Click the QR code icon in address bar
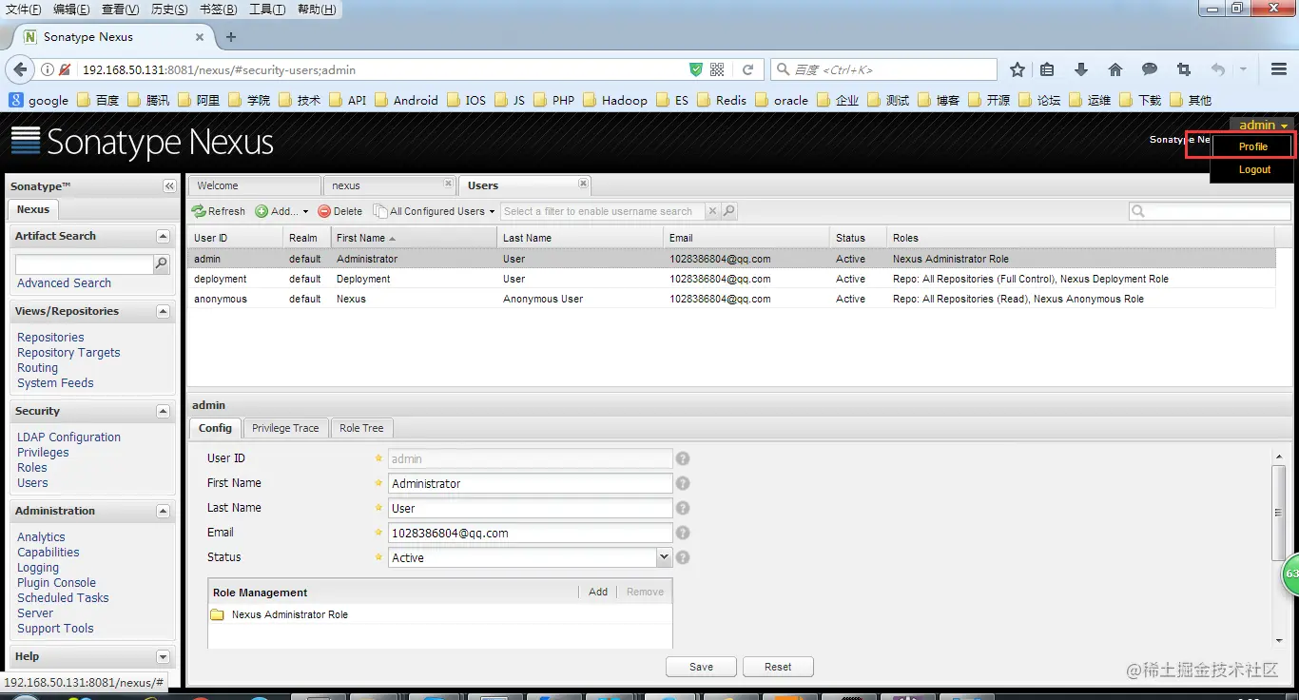Screen dimensions: 1299x700 pyautogui.click(x=718, y=69)
